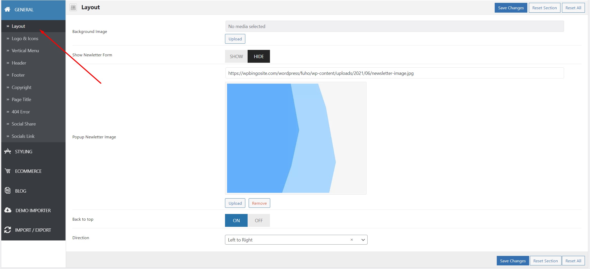Viewport: 590px width, 269px height.
Task: Click the Blog document icon
Action: [8, 191]
